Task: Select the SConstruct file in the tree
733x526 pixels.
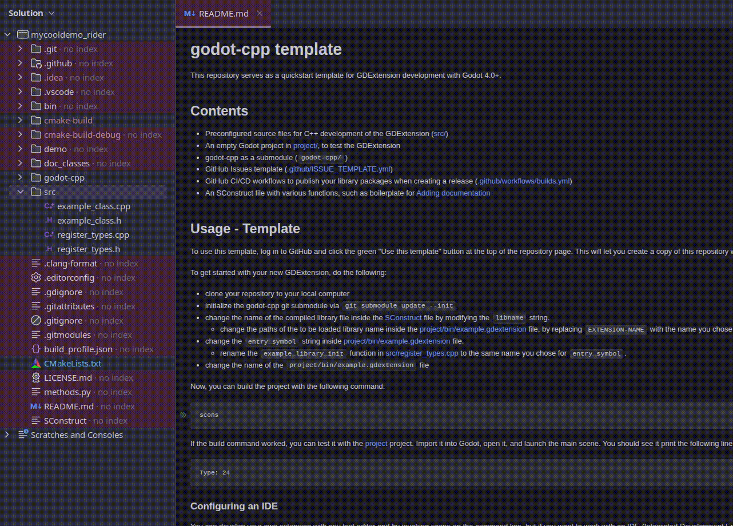Action: [x=65, y=421]
